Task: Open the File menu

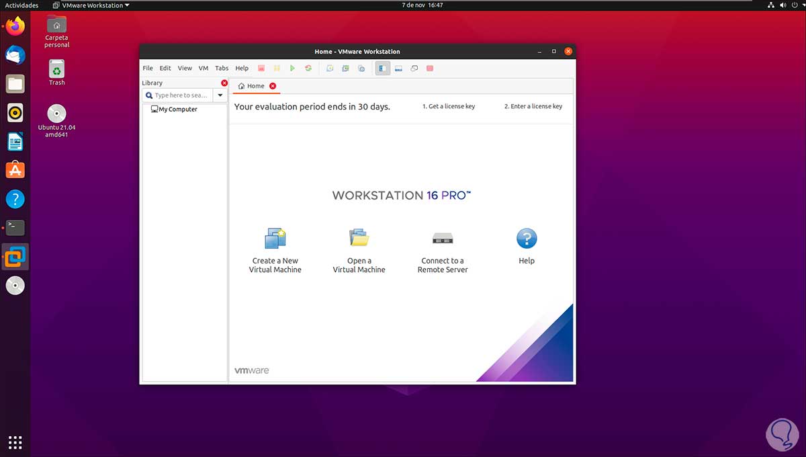Action: 148,69
